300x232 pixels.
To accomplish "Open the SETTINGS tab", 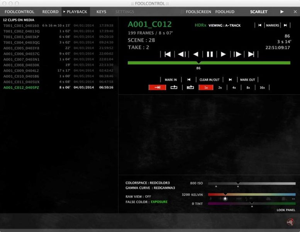I will [125, 12].
